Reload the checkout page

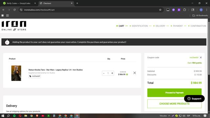pyautogui.click(x=14, y=10)
